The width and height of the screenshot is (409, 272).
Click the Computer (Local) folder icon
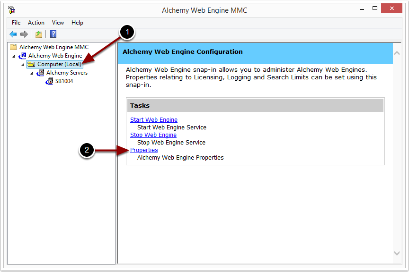pyautogui.click(x=31, y=64)
